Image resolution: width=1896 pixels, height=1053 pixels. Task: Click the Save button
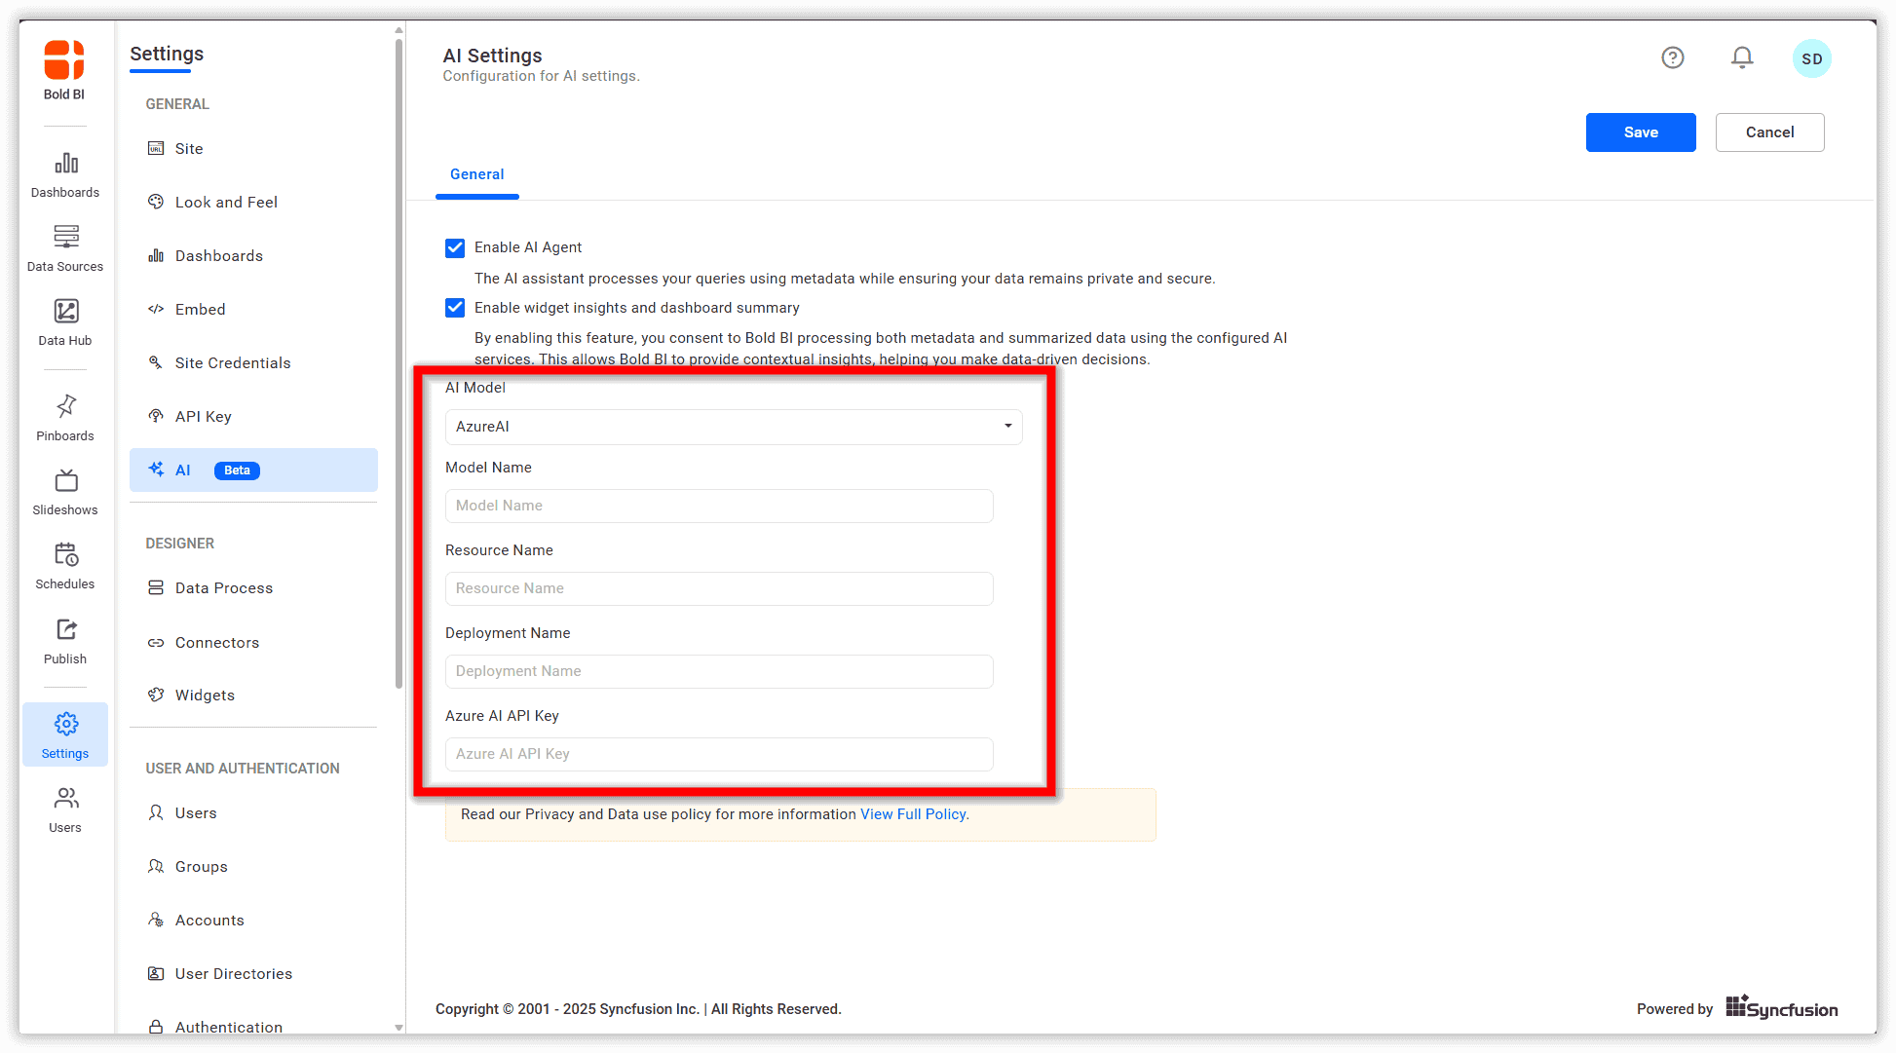1641,132
